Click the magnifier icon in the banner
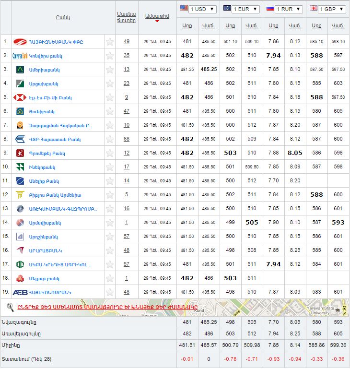 (x=10, y=307)
